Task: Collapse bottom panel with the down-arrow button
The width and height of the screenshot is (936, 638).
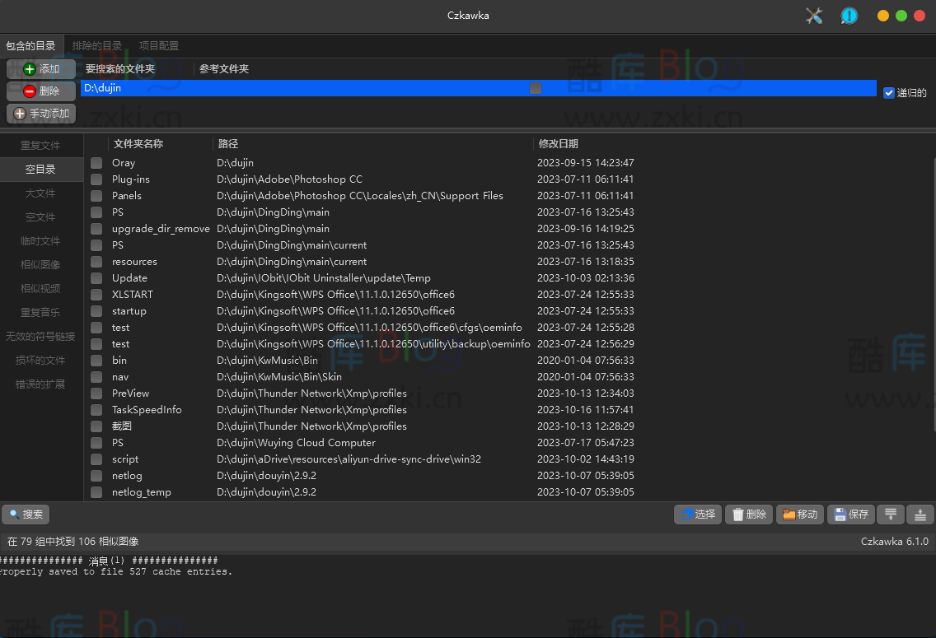Action: pos(890,515)
